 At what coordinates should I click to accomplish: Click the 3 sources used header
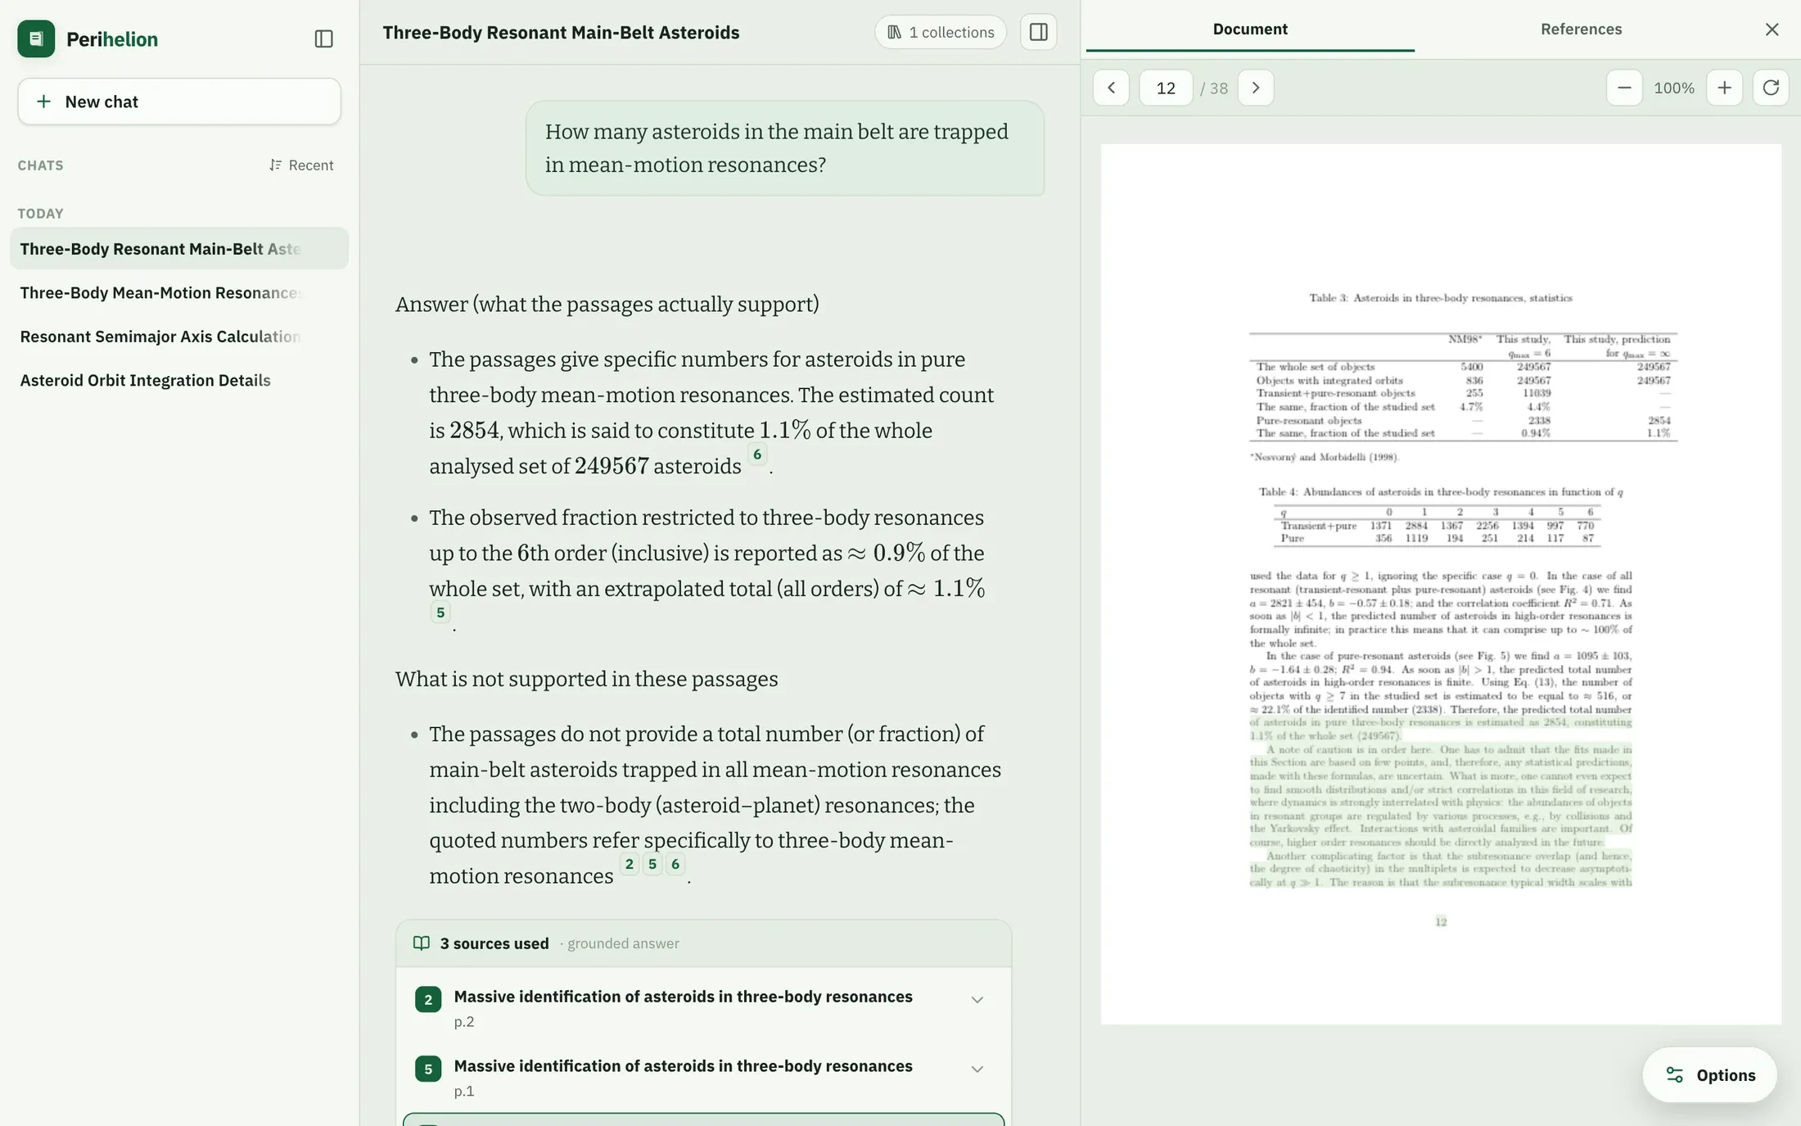(703, 943)
